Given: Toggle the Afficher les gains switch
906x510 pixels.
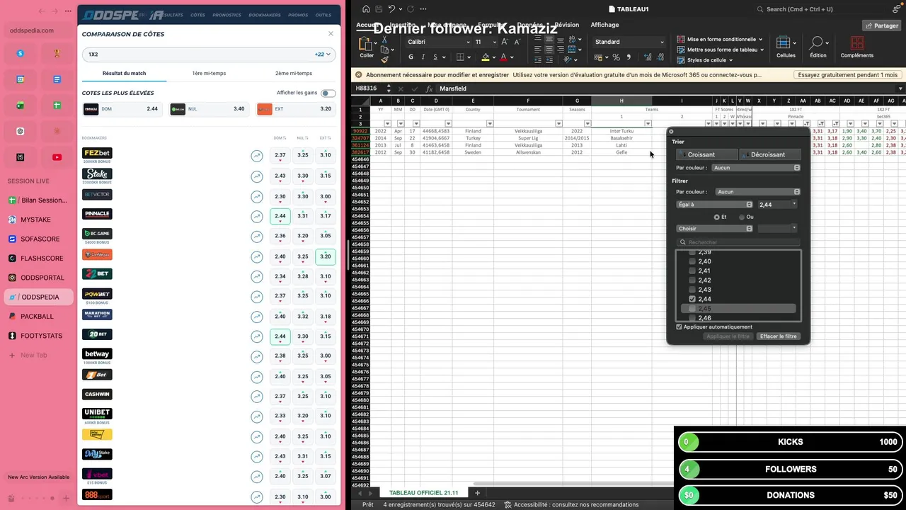Looking at the screenshot, I should click(x=328, y=93).
